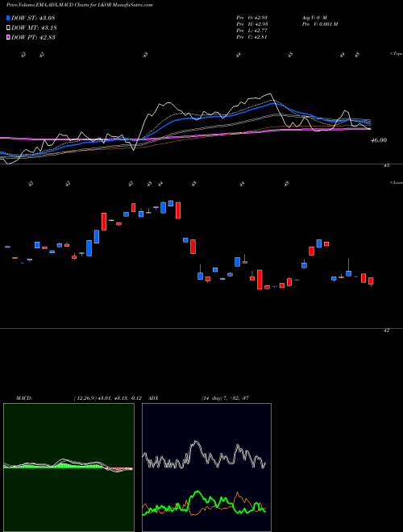Click the magenta DOW PT legend swatch
Viewport: 403px width, 532px height.
[x=8, y=37]
